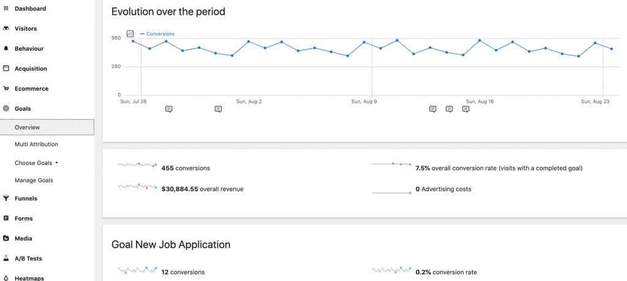The image size is (627, 281).
Task: Click the Behaviour bell icon
Action: point(6,48)
